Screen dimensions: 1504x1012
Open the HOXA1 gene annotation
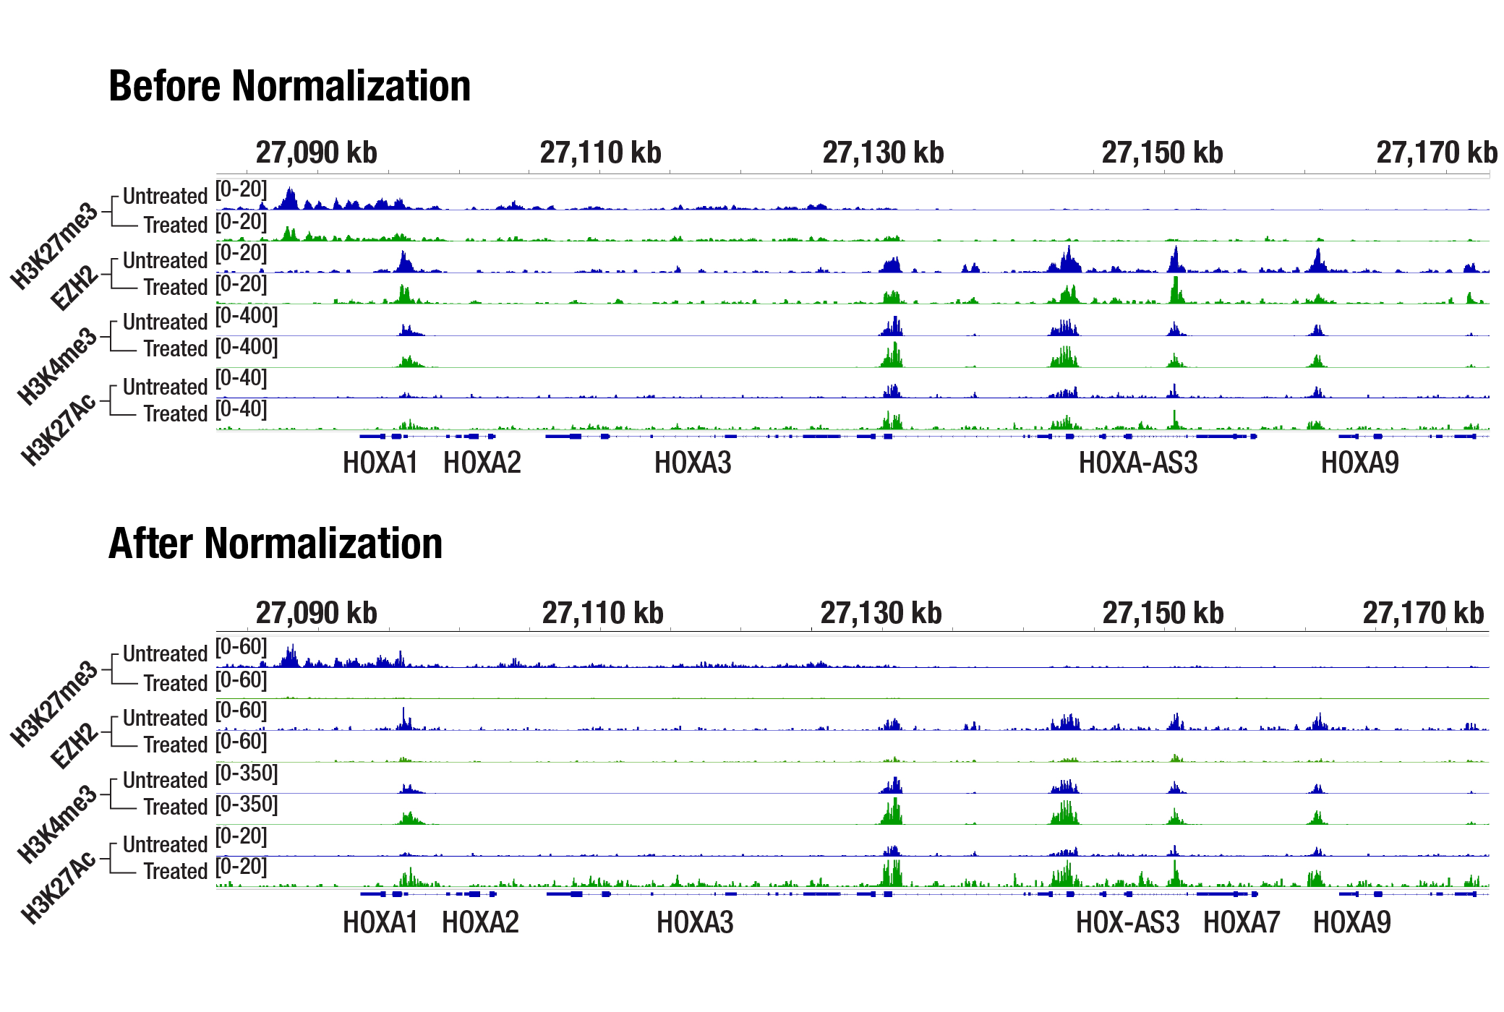pos(380,463)
